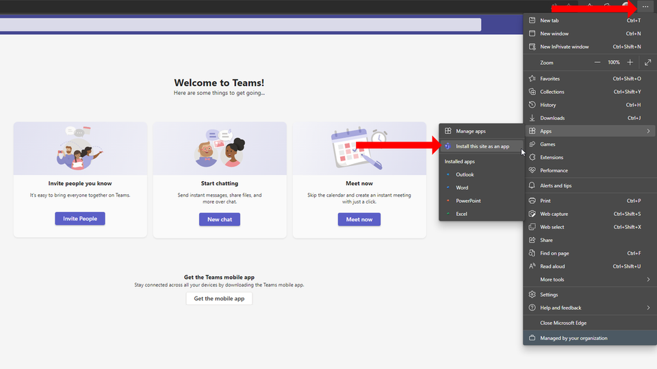Expand the More tools submenu arrow
Viewport: 657px width, 369px height.
click(x=648, y=279)
